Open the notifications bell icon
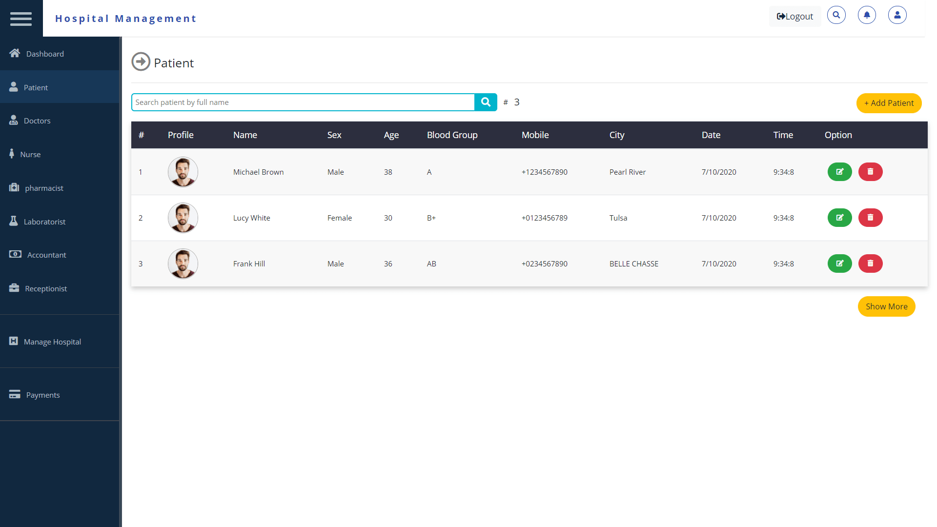 pyautogui.click(x=867, y=15)
